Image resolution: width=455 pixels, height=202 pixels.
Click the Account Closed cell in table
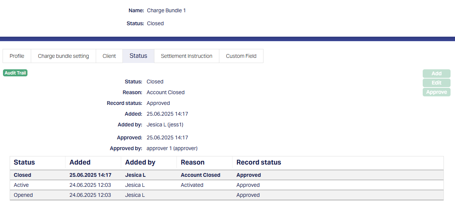tap(200, 175)
